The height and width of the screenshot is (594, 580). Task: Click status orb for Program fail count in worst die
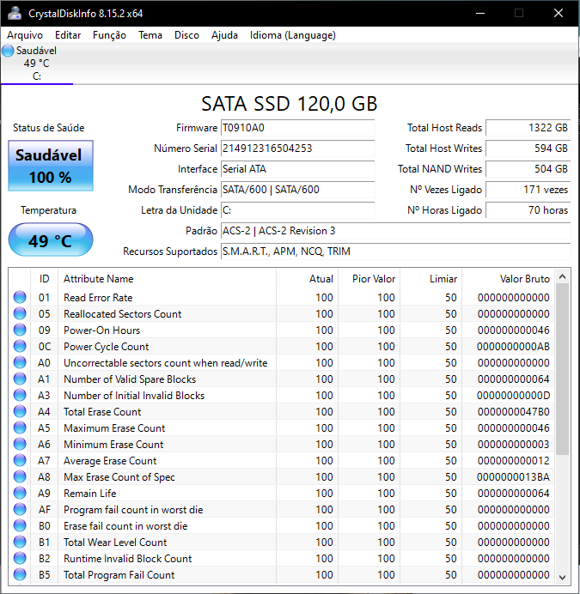[x=20, y=509]
